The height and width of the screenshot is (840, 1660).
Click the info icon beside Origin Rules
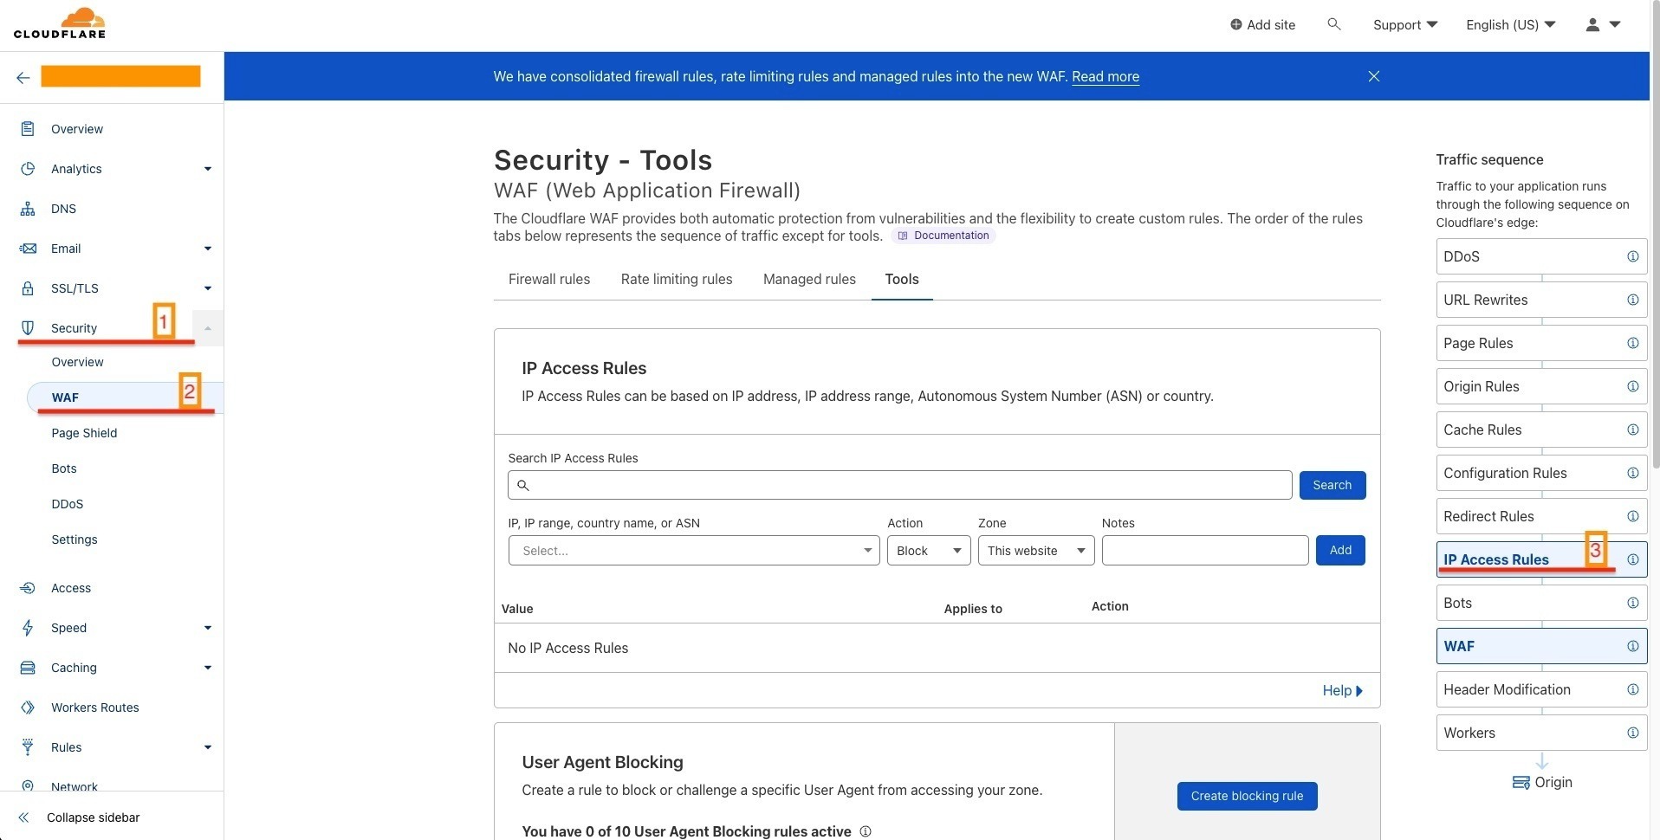pyautogui.click(x=1632, y=386)
